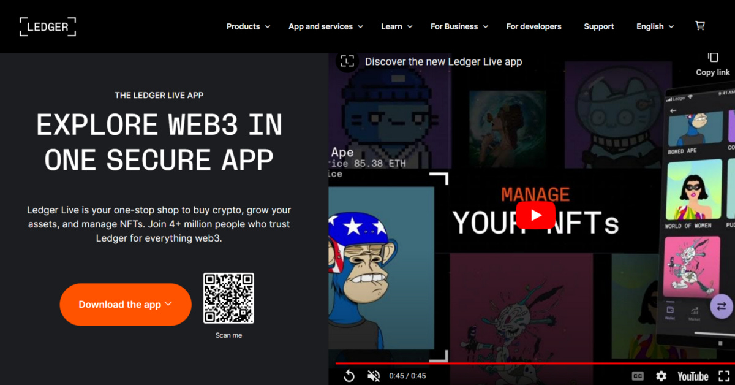Open the video on YouTube

tap(693, 376)
